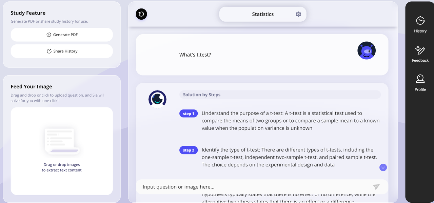Viewport: 434px width, 203px height.
Task: Click the Share History arrow icon
Action: click(x=49, y=51)
